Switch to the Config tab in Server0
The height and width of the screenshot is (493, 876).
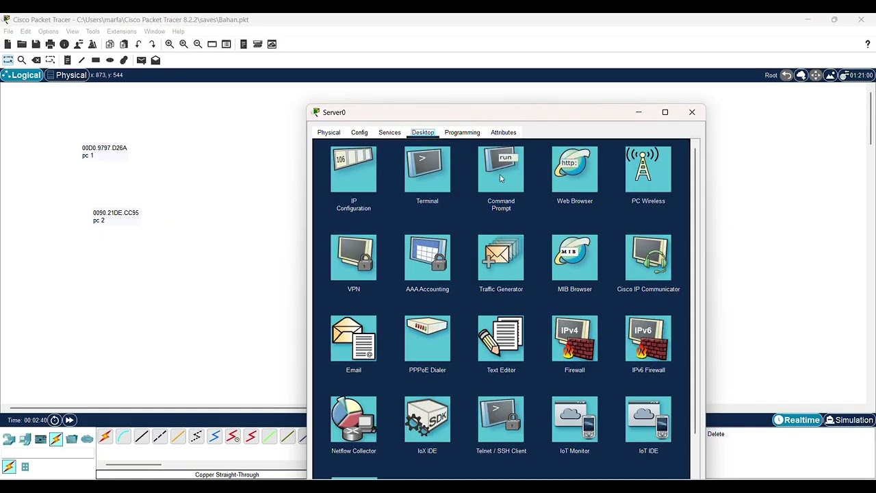pyautogui.click(x=359, y=132)
